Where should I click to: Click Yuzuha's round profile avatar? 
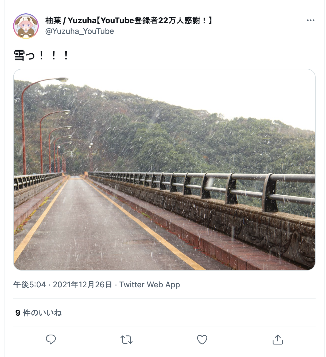coord(26,26)
